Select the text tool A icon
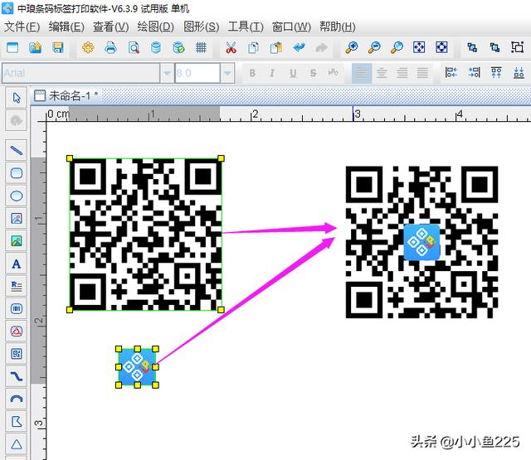 coord(16,264)
